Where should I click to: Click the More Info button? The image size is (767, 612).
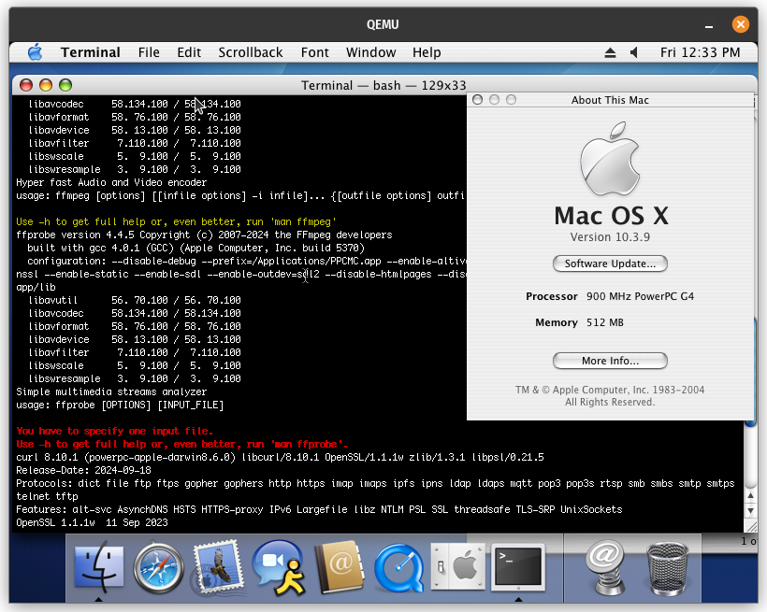click(x=610, y=361)
